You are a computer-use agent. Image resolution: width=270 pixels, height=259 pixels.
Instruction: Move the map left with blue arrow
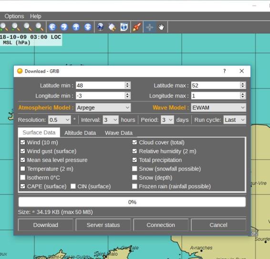(52, 27)
